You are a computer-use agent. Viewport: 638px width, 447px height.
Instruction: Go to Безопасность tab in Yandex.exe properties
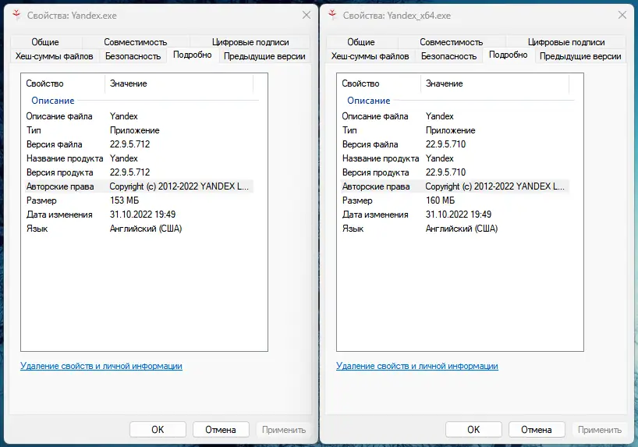(x=133, y=56)
